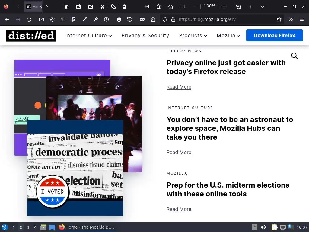Screen dimensions: 309x232
Task: Click the restore session history-arrow icon
Action: click(x=130, y=19)
